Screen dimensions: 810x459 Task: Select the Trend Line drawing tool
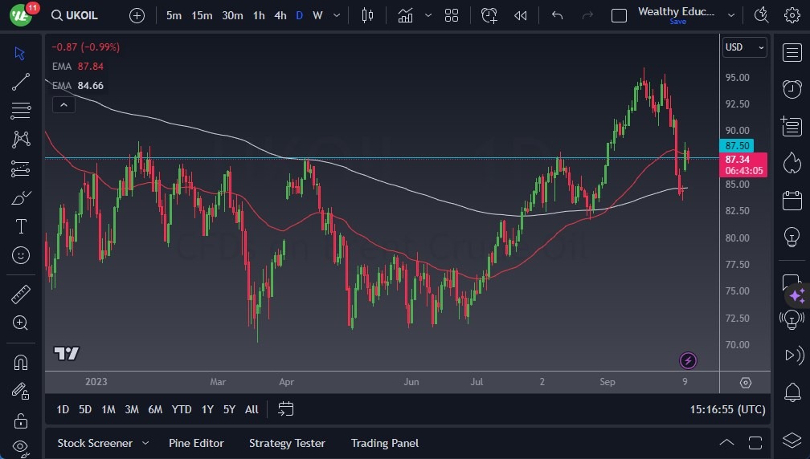coord(21,82)
